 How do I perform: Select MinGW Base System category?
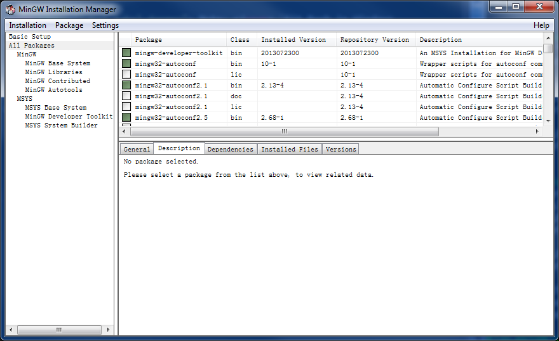(x=58, y=63)
